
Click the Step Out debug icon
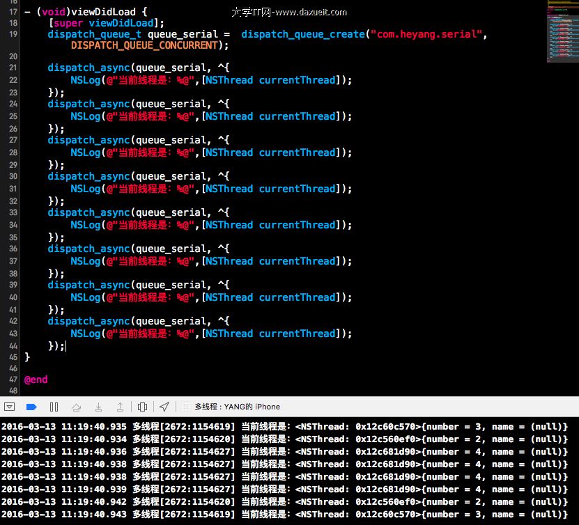click(x=120, y=407)
